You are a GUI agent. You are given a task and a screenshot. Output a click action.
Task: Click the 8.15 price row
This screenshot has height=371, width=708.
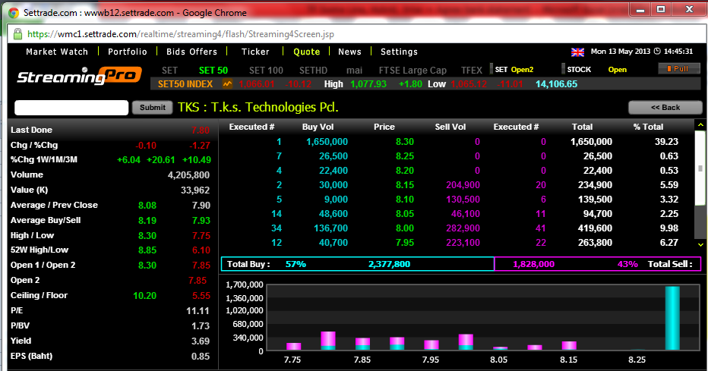(457, 185)
